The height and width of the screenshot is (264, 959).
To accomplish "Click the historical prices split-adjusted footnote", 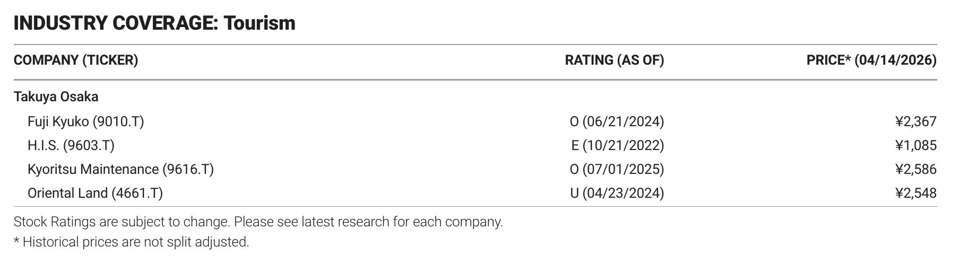I will pyautogui.click(x=132, y=242).
